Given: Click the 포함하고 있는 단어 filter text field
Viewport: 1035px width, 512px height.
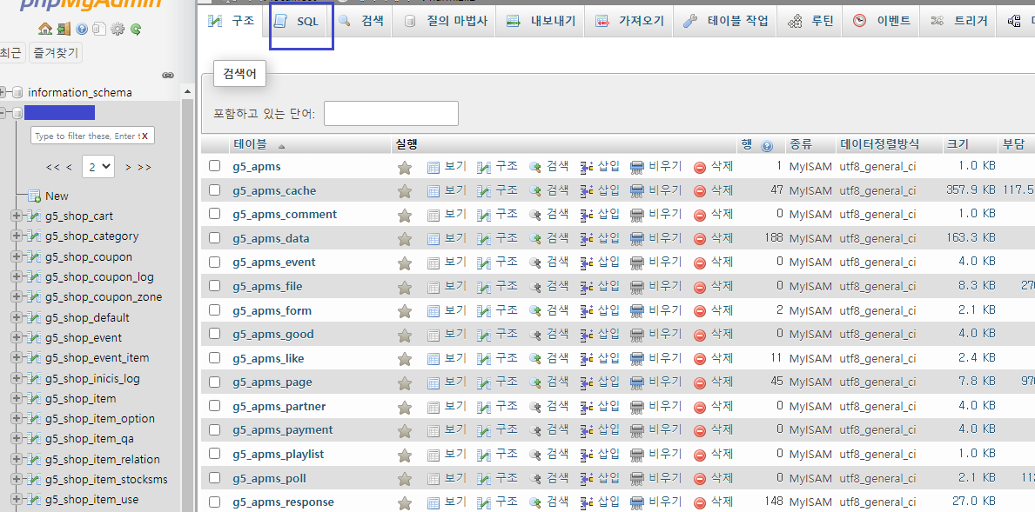Looking at the screenshot, I should (391, 114).
